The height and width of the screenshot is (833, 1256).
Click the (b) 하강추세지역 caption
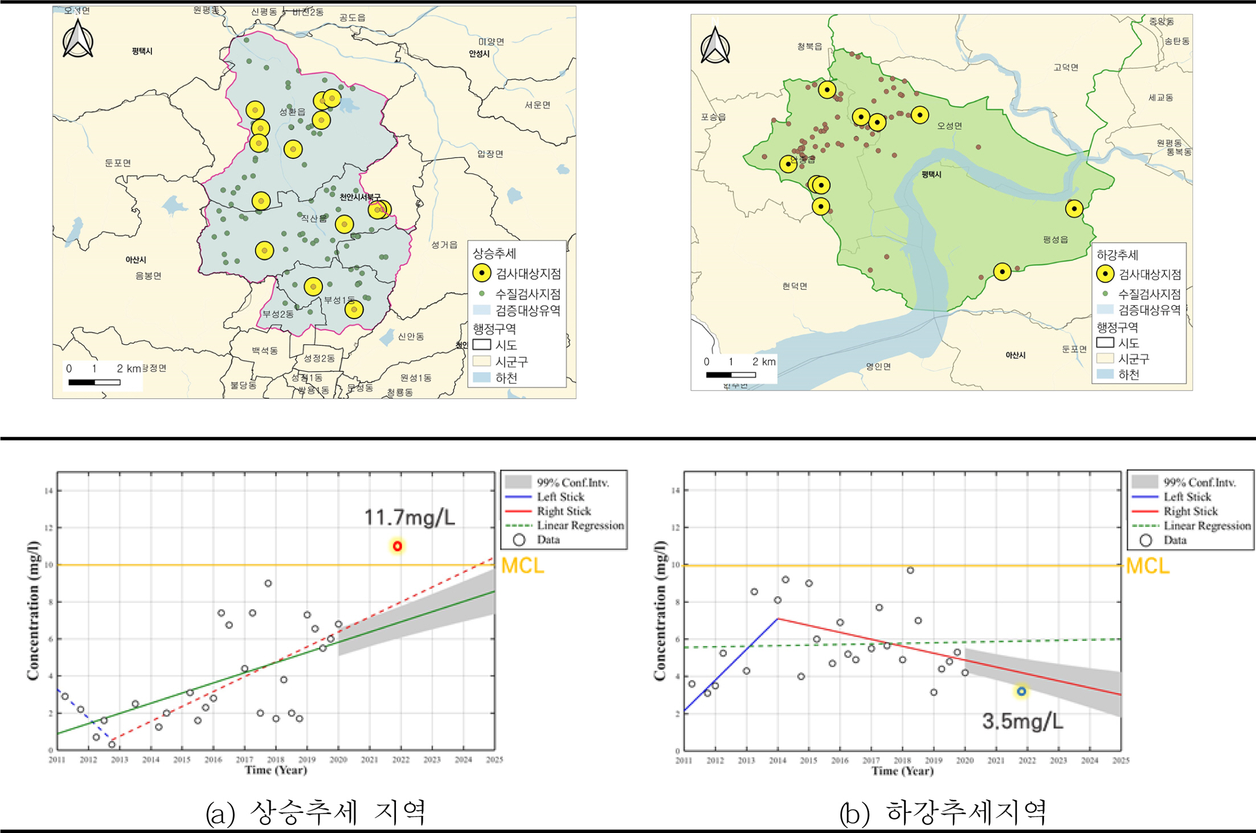943,813
